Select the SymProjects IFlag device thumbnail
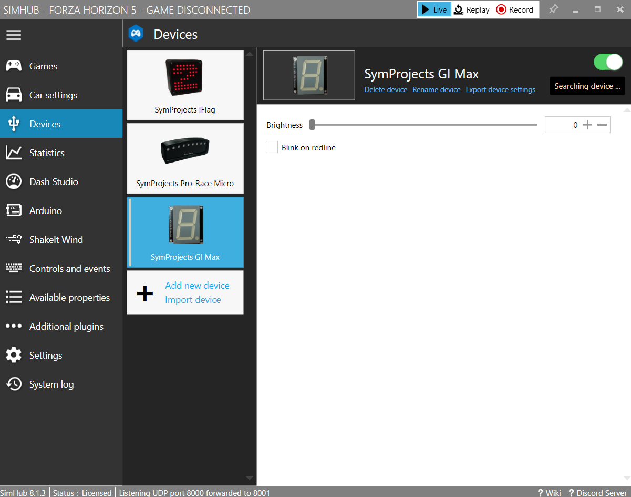The height and width of the screenshot is (497, 631). pyautogui.click(x=185, y=85)
